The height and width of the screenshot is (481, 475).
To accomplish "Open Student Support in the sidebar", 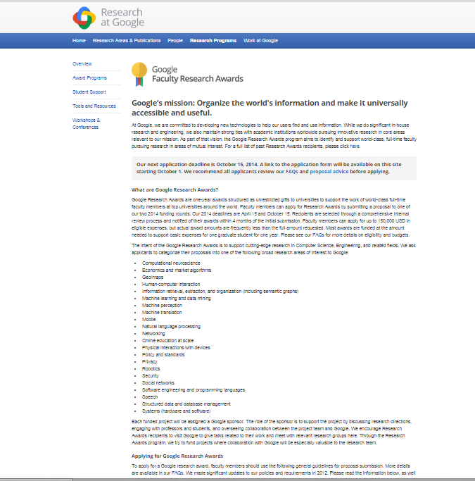I will point(89,92).
